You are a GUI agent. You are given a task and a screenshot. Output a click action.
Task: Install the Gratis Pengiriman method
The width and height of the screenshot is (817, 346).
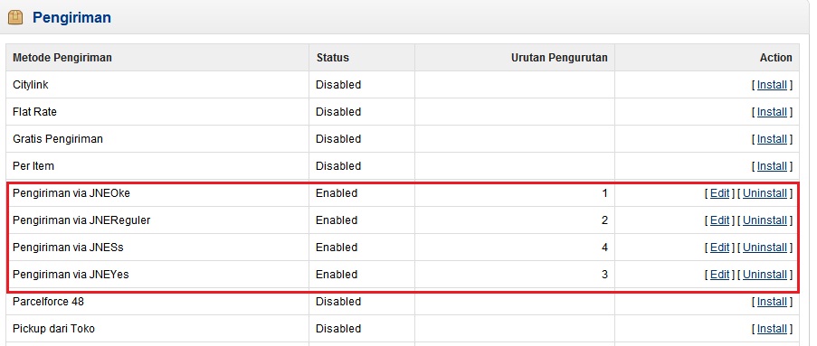click(x=772, y=139)
